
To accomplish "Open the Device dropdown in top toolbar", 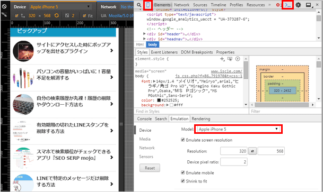I will (x=60, y=7).
